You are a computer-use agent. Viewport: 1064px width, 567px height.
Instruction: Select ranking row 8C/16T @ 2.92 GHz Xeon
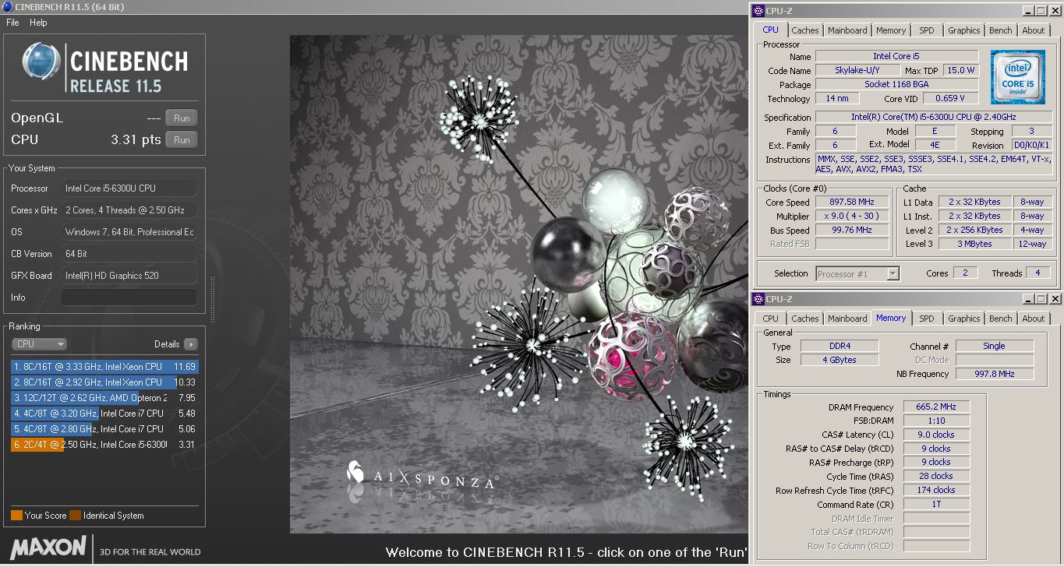104,382
